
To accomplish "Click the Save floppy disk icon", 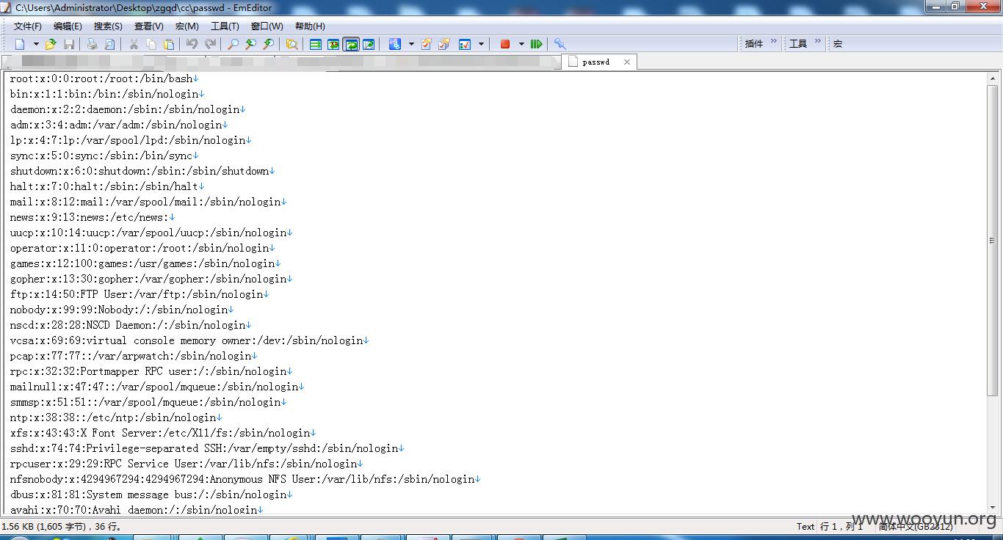I will (68, 44).
